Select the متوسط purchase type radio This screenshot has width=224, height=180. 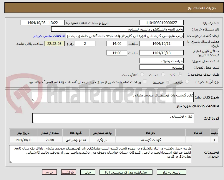168,82
